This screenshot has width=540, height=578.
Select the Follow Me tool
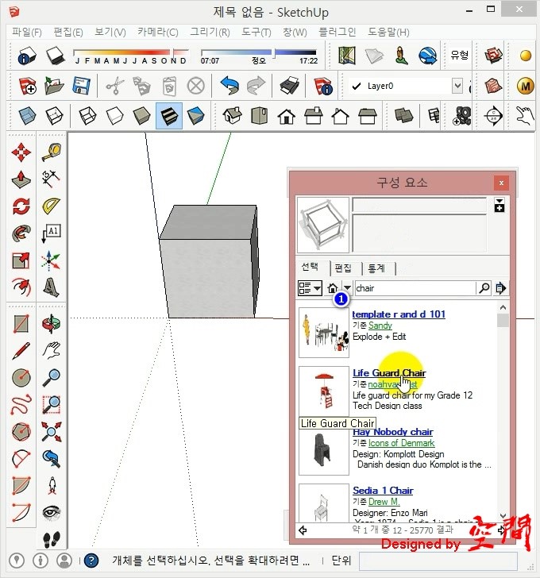(21, 233)
